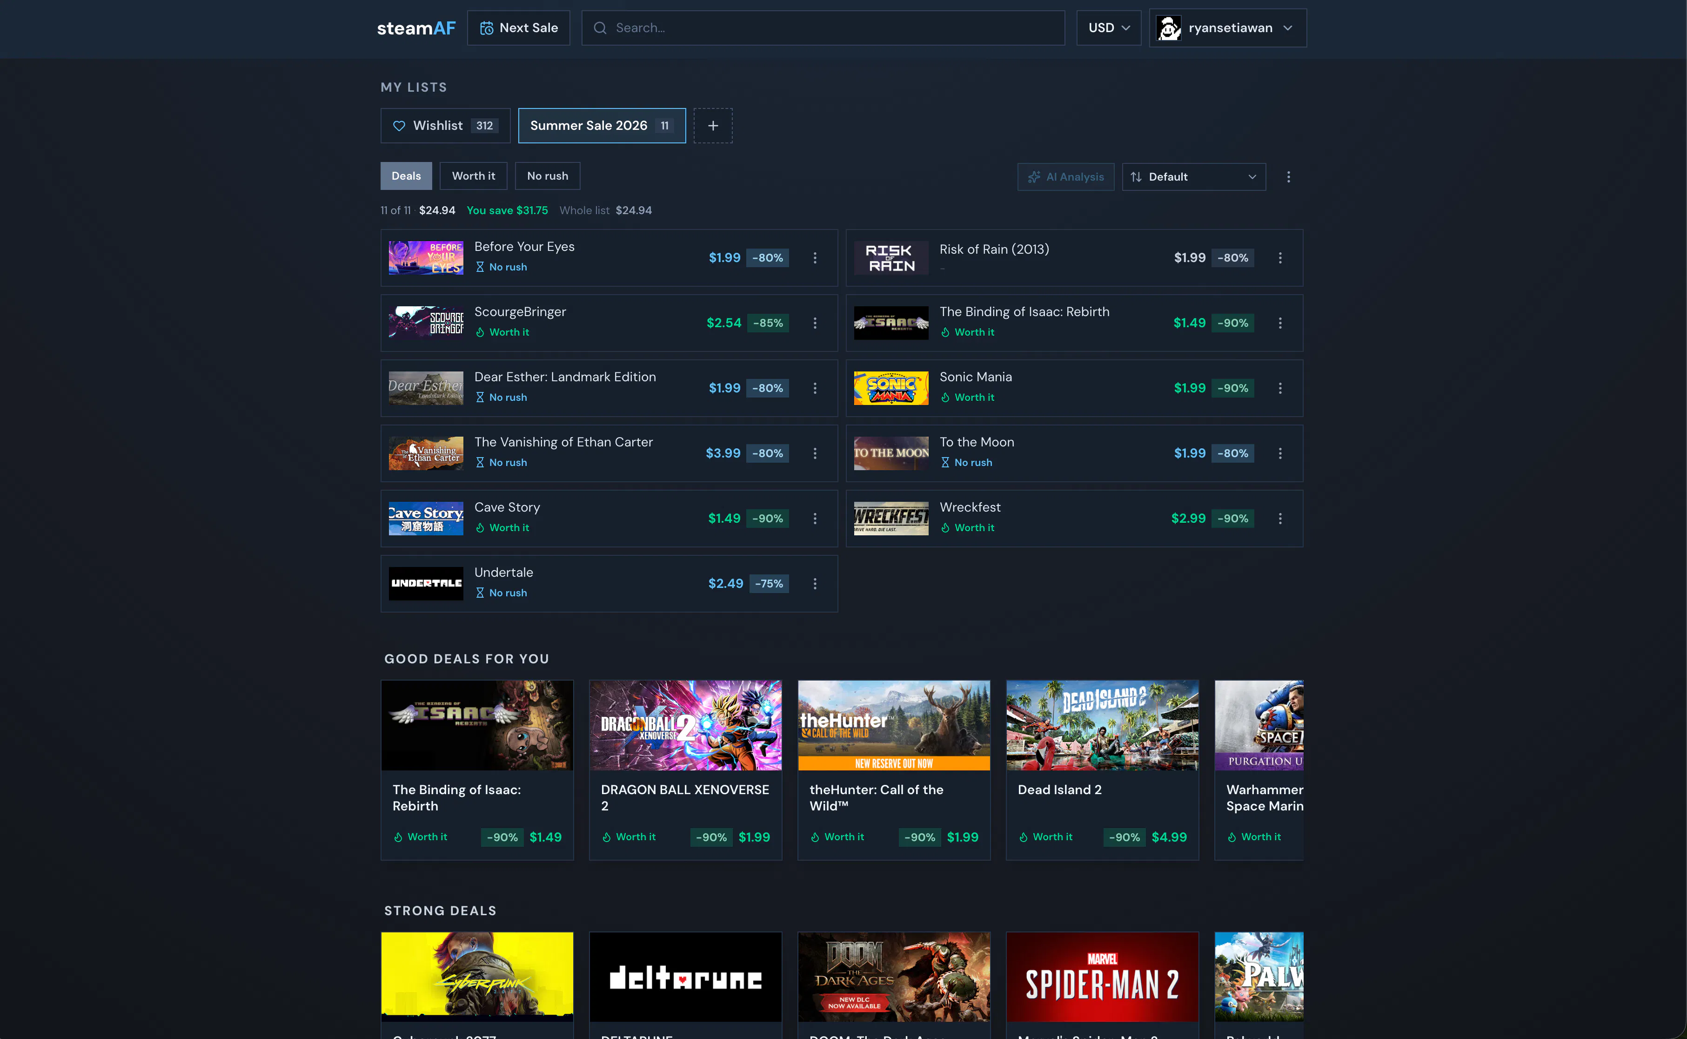Open the DOOM: The Dark Ages card
This screenshot has width=1687, height=1039.
893,985
